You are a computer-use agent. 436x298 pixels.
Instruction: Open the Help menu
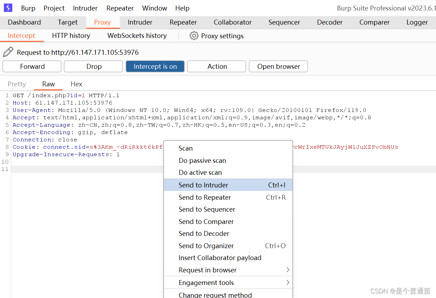(182, 8)
